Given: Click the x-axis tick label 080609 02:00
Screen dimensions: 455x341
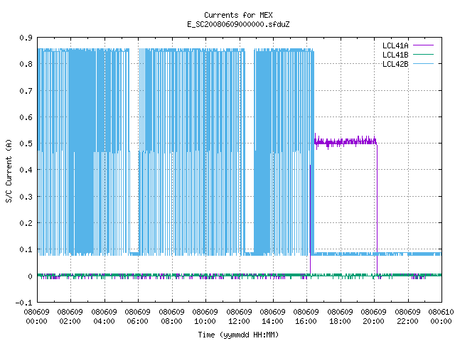Looking at the screenshot, I should [70, 316].
